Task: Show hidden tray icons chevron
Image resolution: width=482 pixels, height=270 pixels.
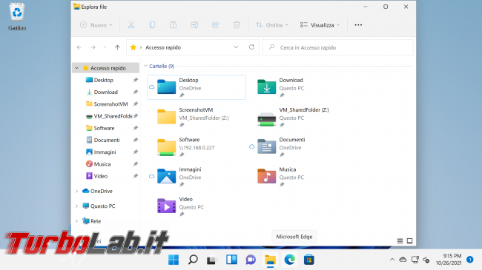Action: [392, 260]
